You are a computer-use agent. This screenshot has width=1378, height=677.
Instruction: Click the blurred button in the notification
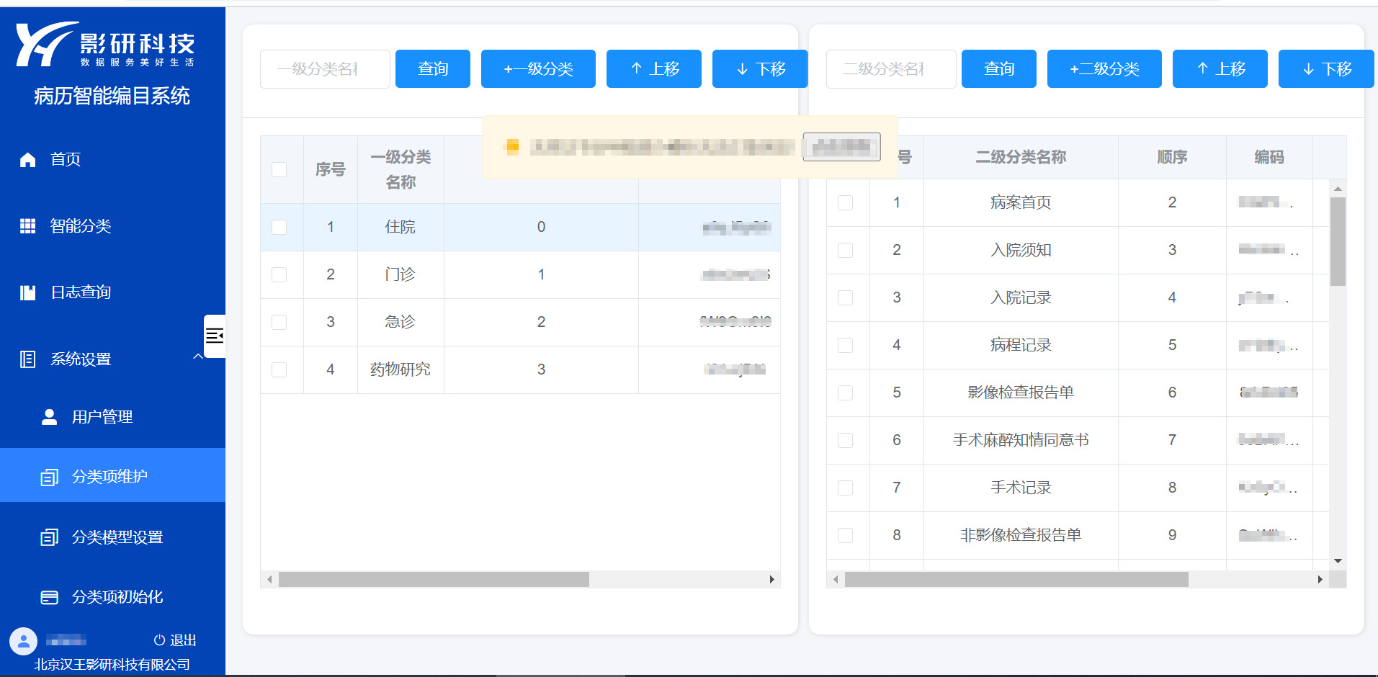tap(841, 147)
